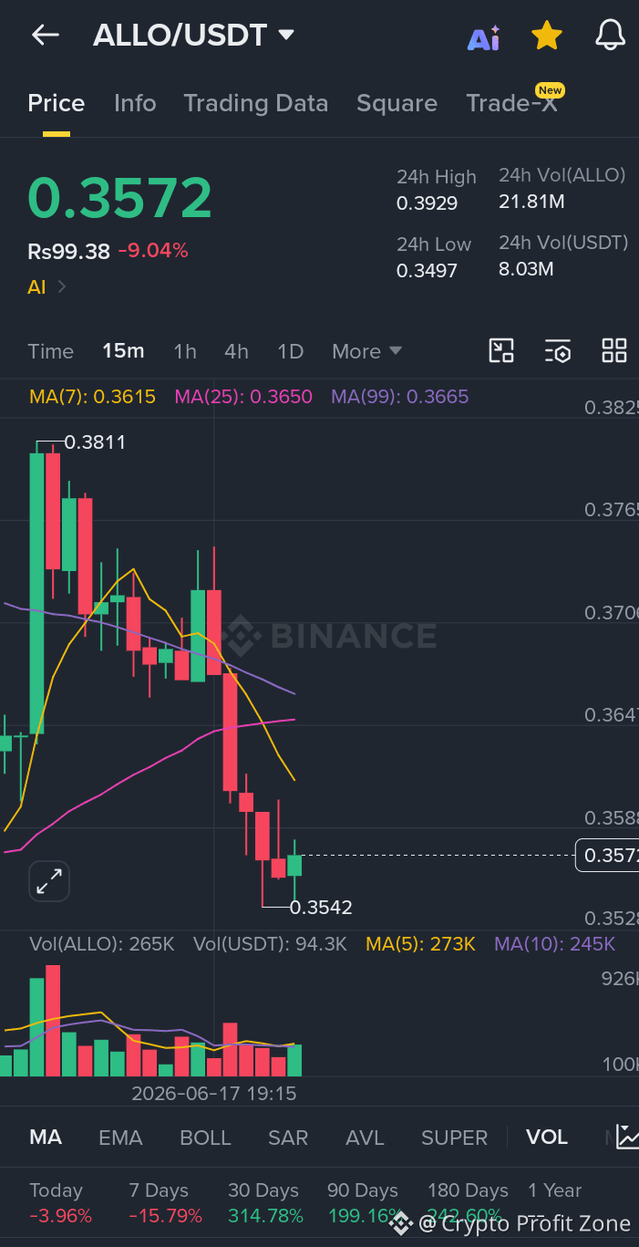This screenshot has width=639, height=1247.
Task: Tap the Vol(ALLO) 265K label
Action: tap(101, 944)
